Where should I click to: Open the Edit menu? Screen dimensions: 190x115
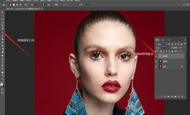[15, 1]
